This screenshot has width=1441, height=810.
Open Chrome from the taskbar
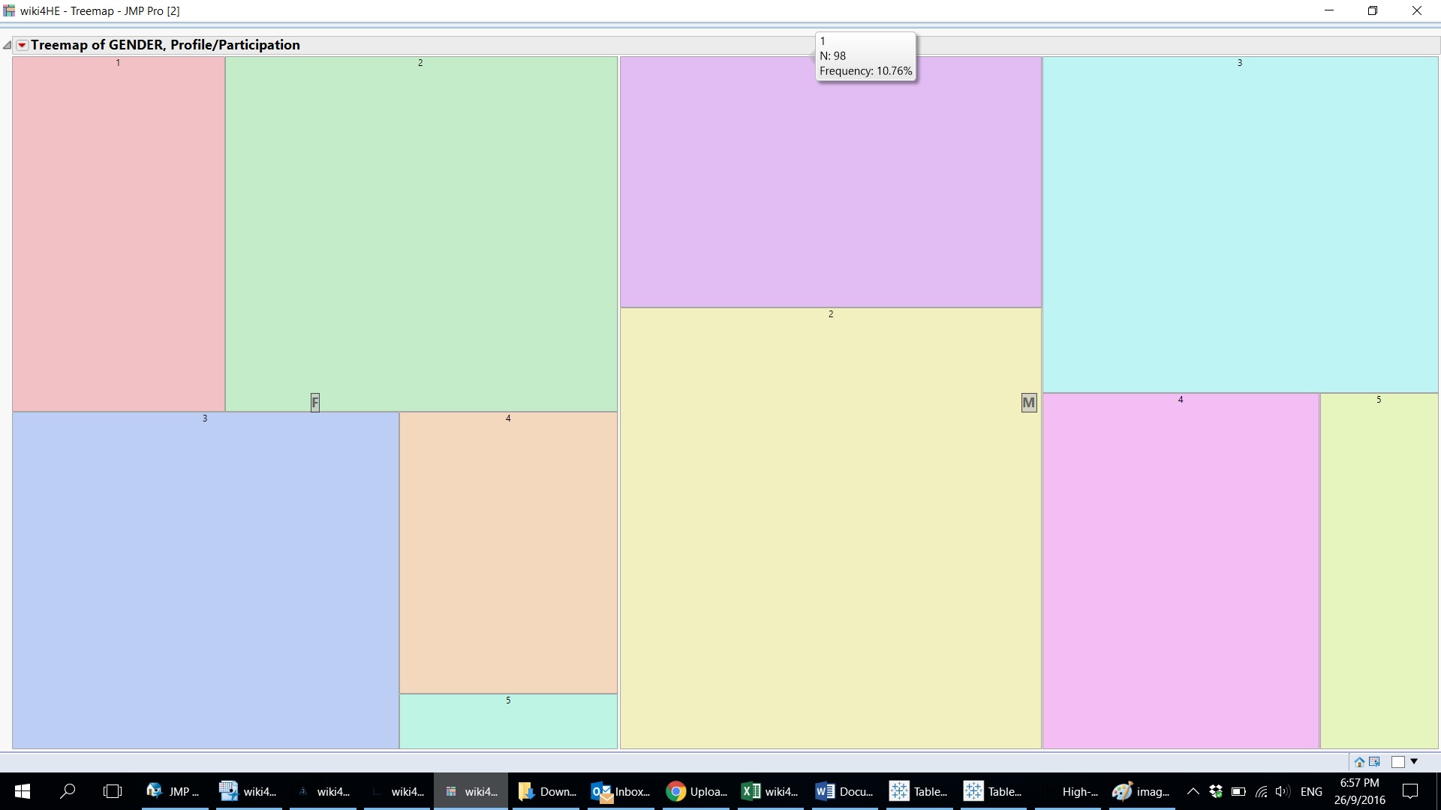[x=696, y=791]
